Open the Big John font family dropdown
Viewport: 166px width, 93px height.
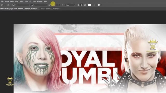(x=20, y=5)
